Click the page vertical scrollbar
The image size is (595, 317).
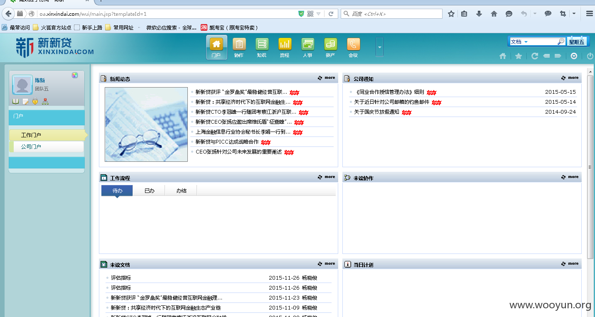pyautogui.click(x=590, y=167)
